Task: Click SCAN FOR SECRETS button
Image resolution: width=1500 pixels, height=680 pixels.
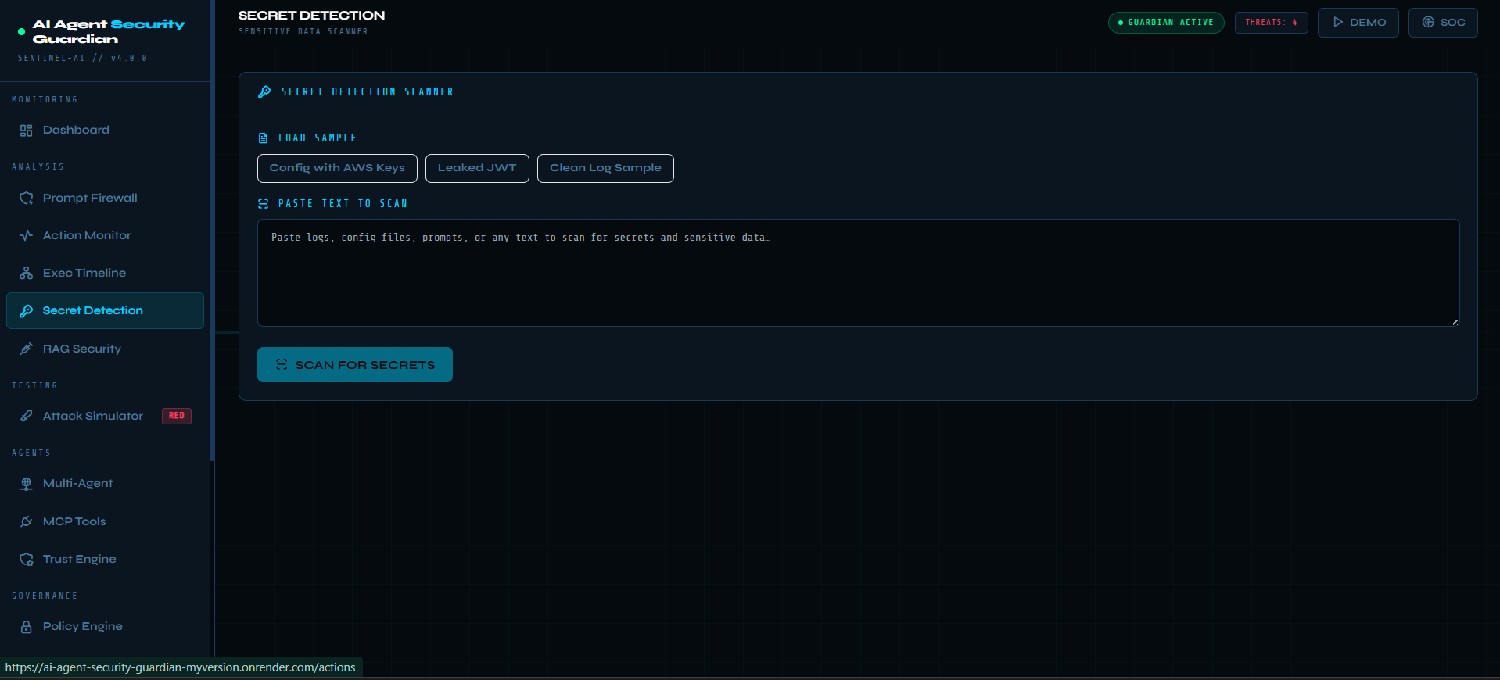Action: 355,365
